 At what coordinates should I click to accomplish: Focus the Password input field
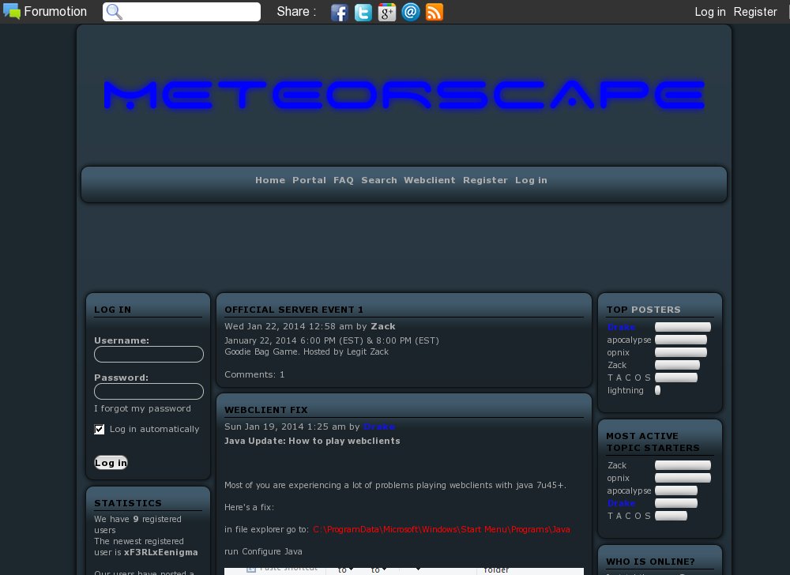(x=149, y=392)
